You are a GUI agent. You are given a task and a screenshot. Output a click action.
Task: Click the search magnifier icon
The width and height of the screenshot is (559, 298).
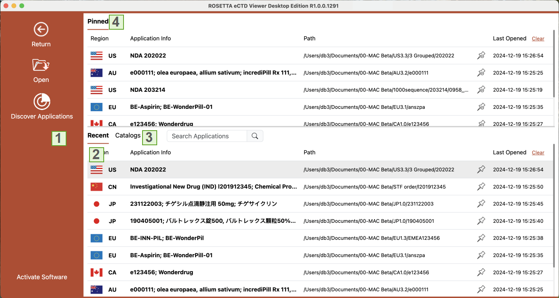(x=255, y=136)
